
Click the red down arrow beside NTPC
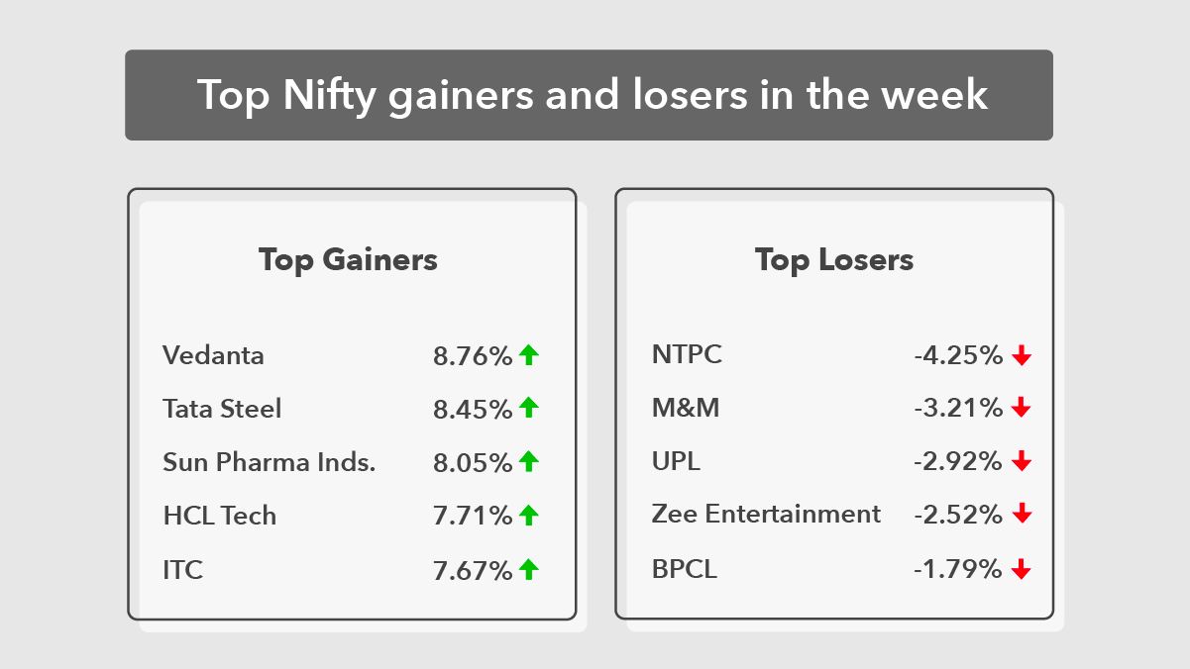[x=1022, y=355]
